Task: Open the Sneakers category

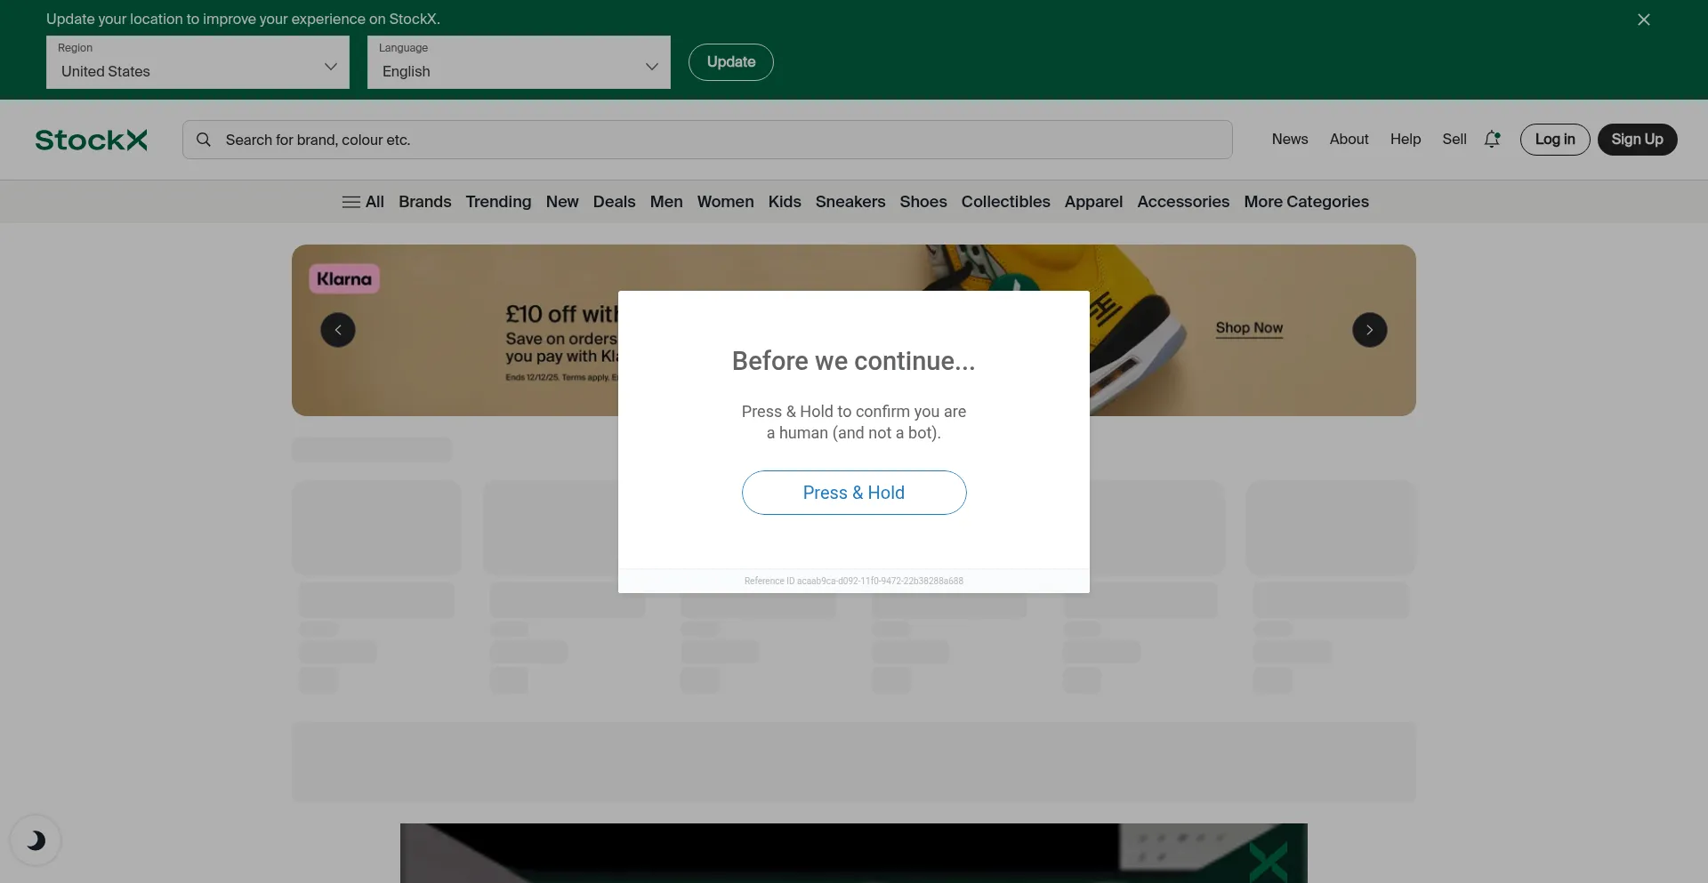Action: coord(850,202)
